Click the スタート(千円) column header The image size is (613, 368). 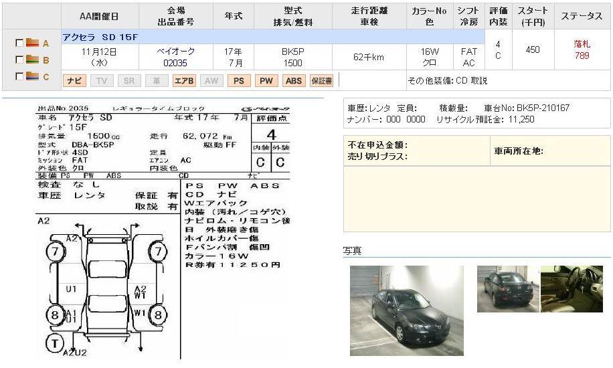click(533, 16)
